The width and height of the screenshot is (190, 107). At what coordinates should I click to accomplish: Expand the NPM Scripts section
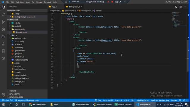click(15, 94)
